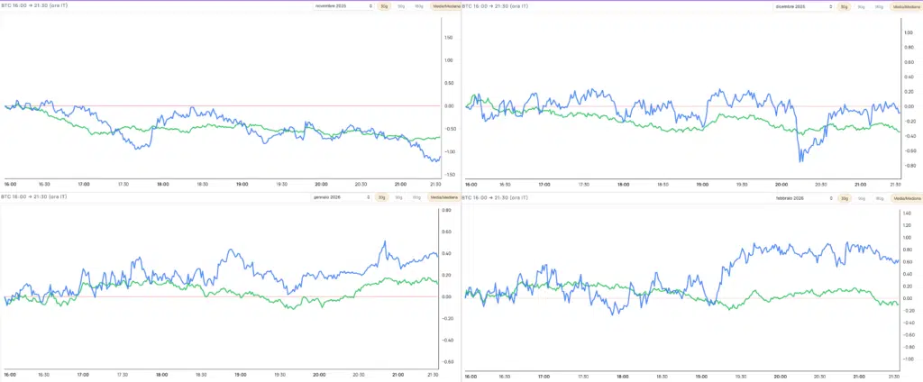Open the novembre 2025 month dropdown
923x382 pixels.
343,6
